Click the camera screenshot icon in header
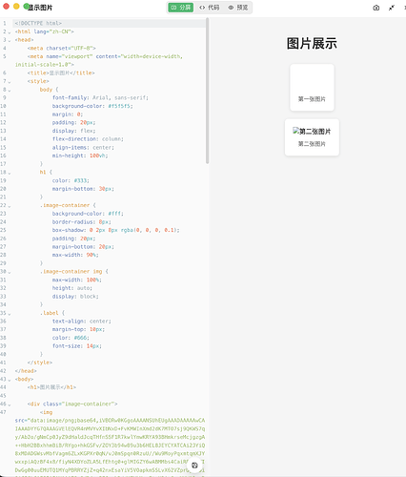This screenshot has height=477, width=406. tap(376, 8)
